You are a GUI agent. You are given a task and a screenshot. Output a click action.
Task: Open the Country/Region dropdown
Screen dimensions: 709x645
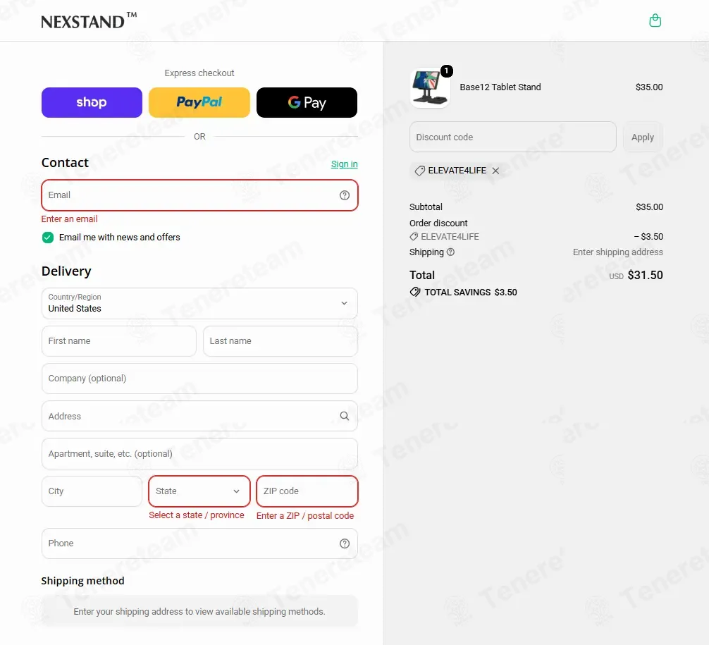[x=199, y=303]
